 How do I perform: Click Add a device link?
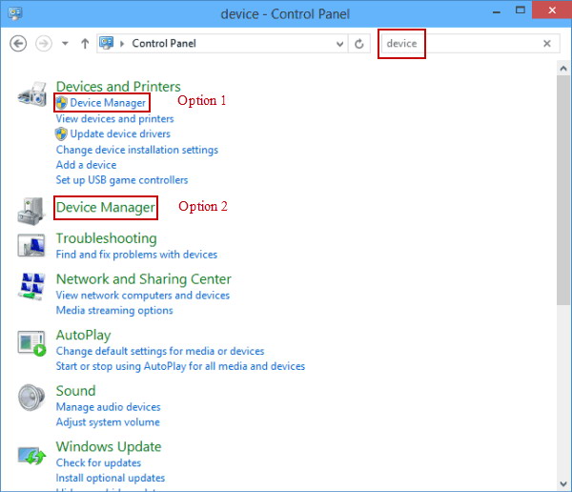[x=86, y=165]
